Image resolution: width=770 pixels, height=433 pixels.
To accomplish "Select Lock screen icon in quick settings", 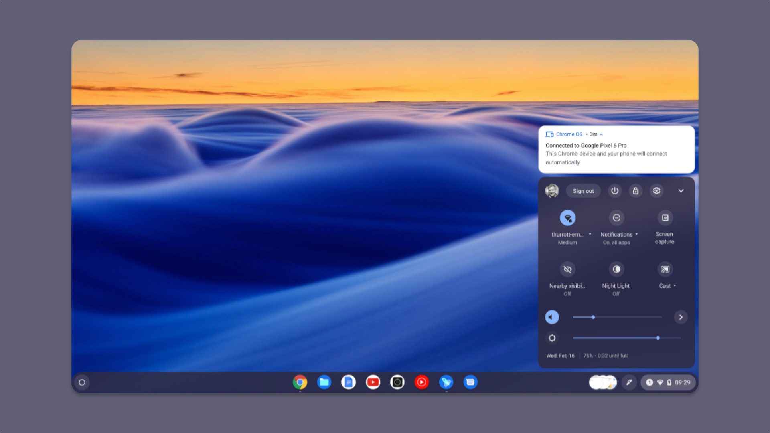I will click(636, 191).
